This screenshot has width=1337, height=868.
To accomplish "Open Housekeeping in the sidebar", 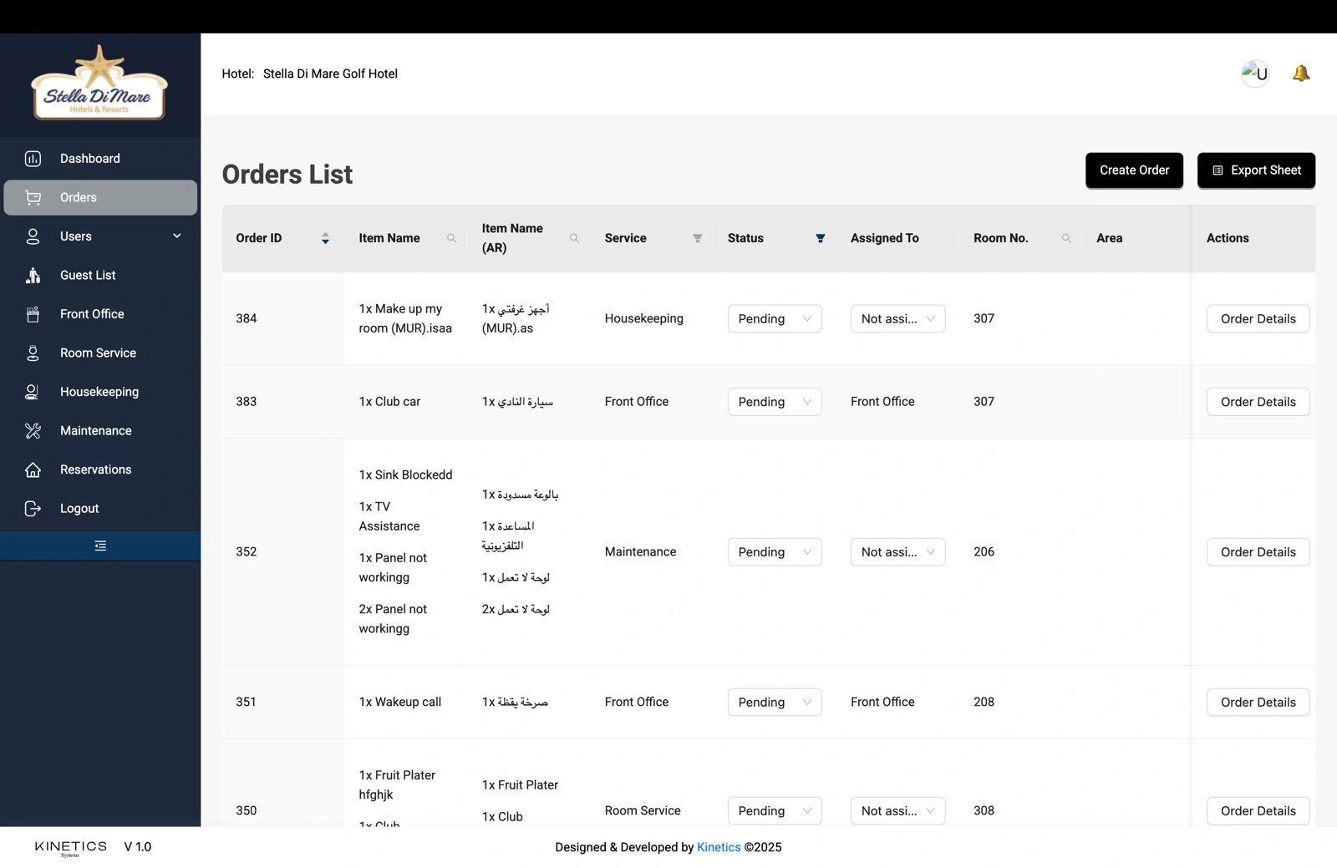I will pos(99,392).
